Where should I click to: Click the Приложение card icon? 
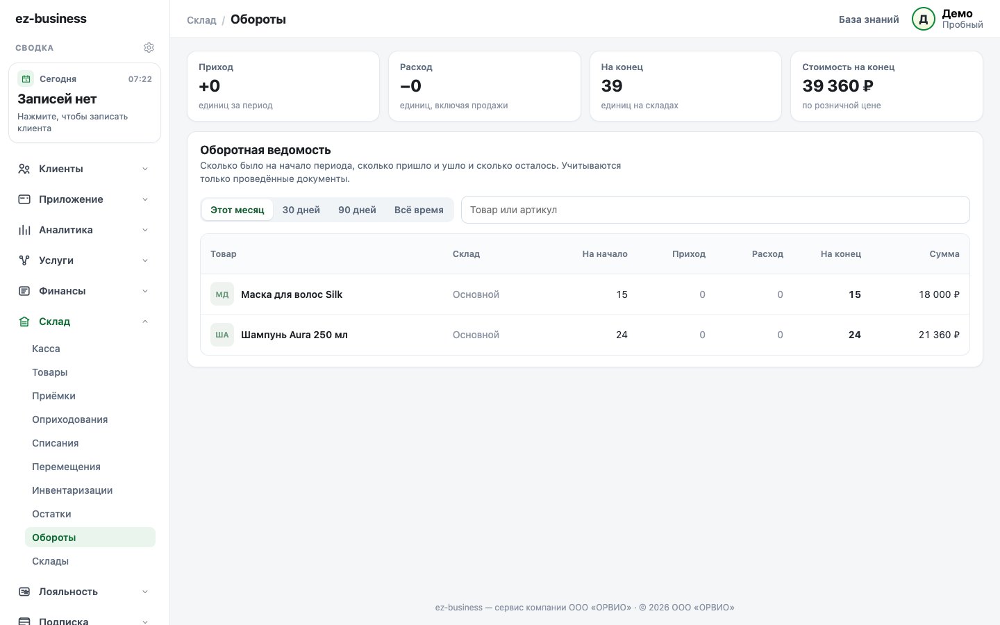click(x=24, y=199)
